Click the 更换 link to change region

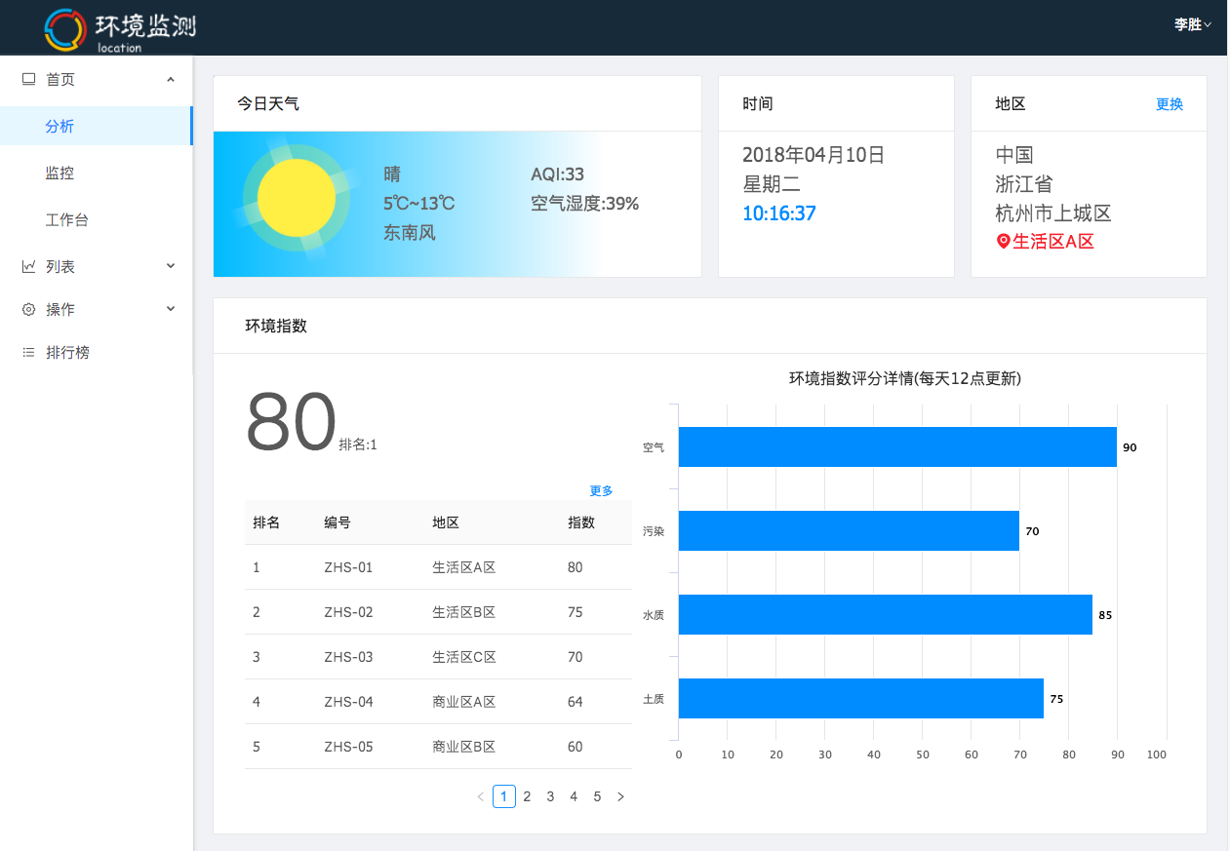tap(1170, 104)
